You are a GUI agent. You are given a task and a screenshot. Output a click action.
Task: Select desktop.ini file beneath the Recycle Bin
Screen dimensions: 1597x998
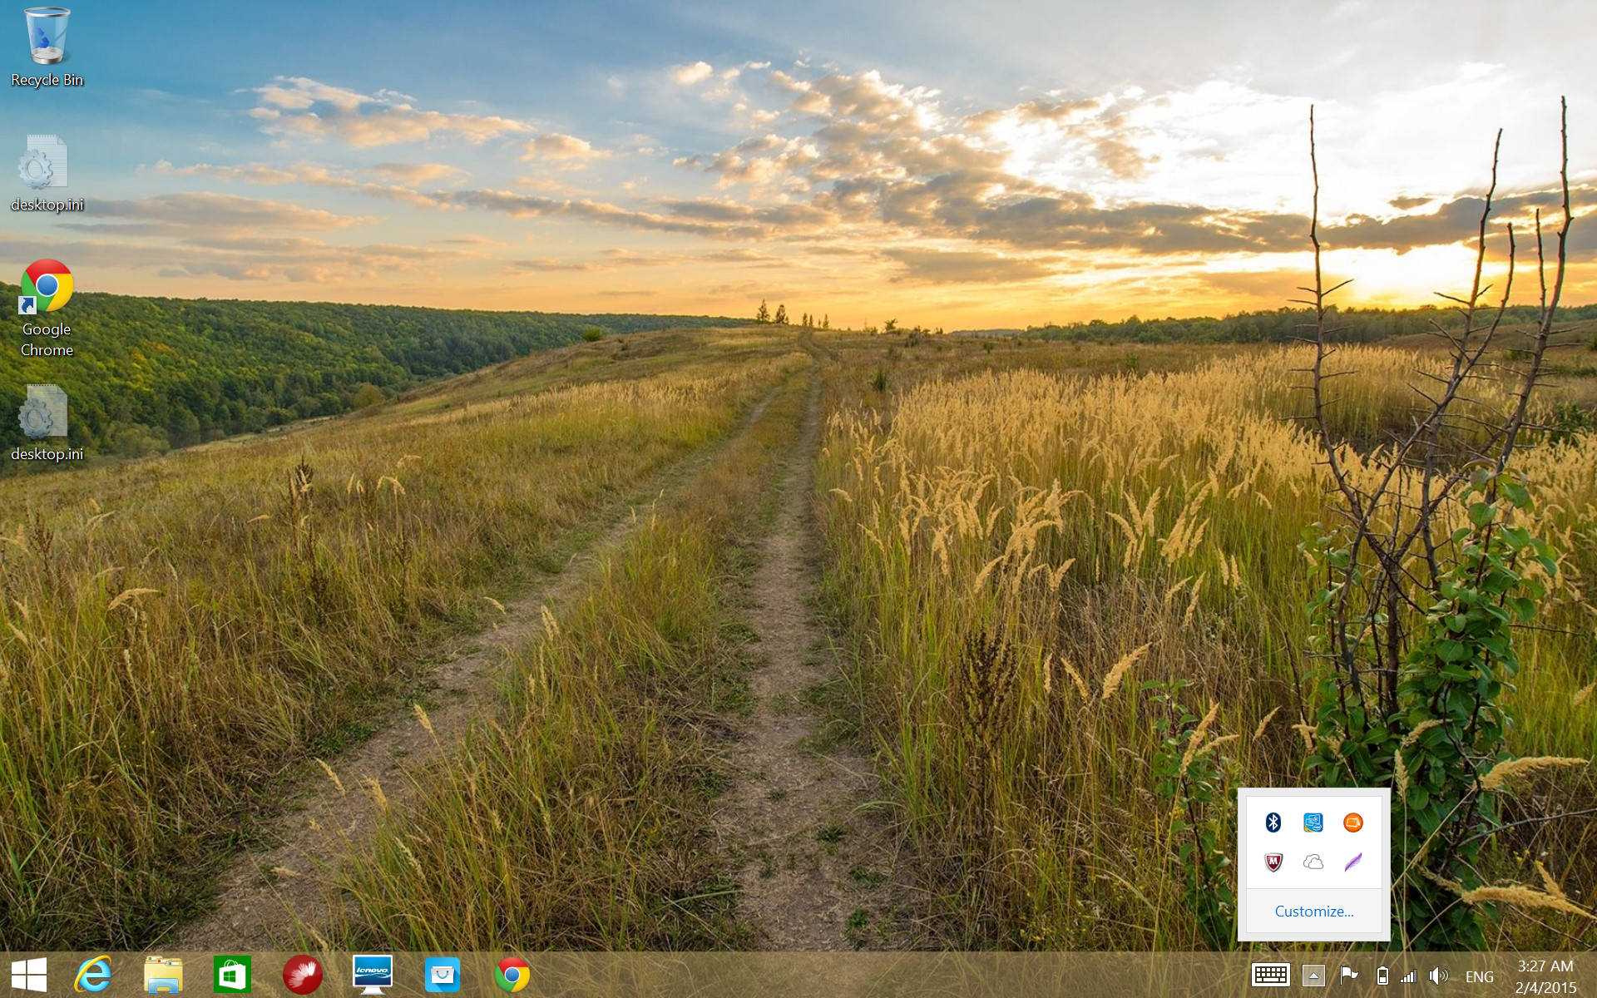(x=47, y=173)
